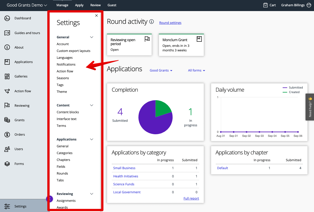Open the Default chapter link
The image size is (314, 212).
(x=223, y=168)
